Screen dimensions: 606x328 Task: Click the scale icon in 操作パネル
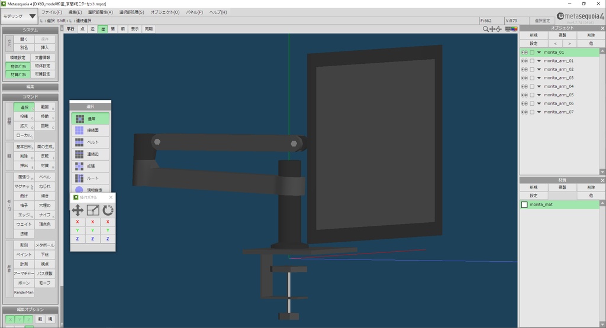(93, 210)
